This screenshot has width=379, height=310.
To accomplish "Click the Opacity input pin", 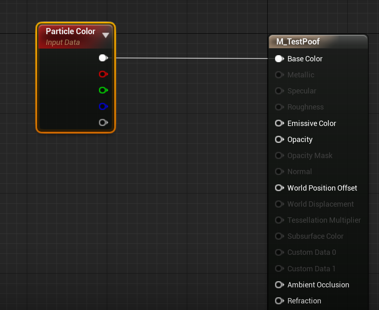I will click(280, 140).
